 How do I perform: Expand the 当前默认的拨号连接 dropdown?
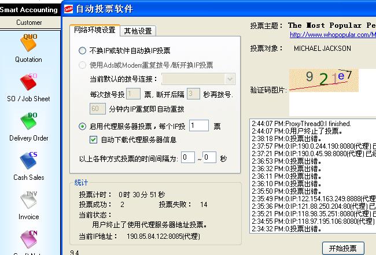click(x=230, y=79)
